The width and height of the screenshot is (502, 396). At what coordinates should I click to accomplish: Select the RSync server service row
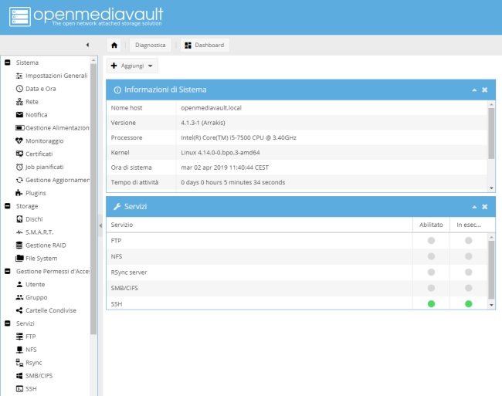297,272
